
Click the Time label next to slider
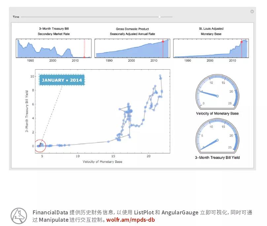coord(16,17)
